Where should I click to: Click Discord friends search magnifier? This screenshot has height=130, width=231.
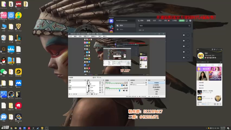point(189,26)
